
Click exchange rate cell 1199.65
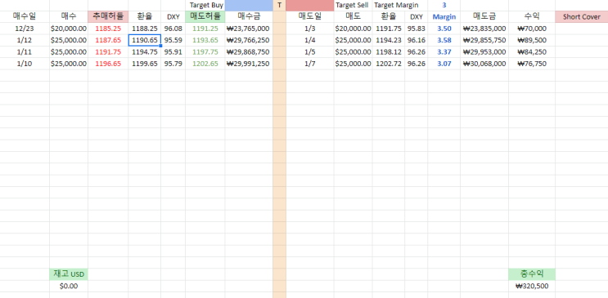tap(145, 64)
